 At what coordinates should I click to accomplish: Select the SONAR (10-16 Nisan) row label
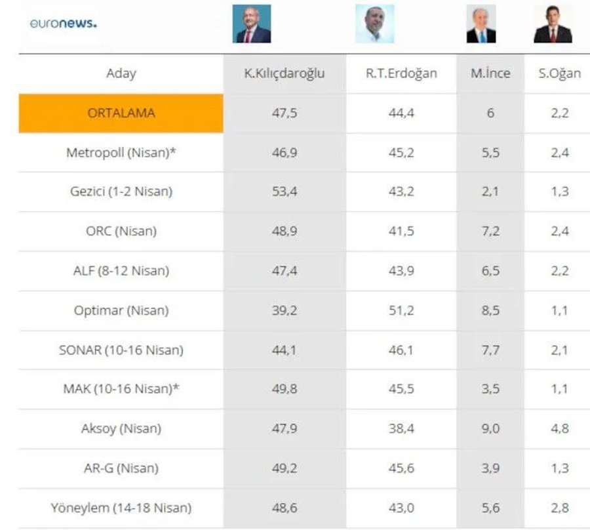point(121,350)
